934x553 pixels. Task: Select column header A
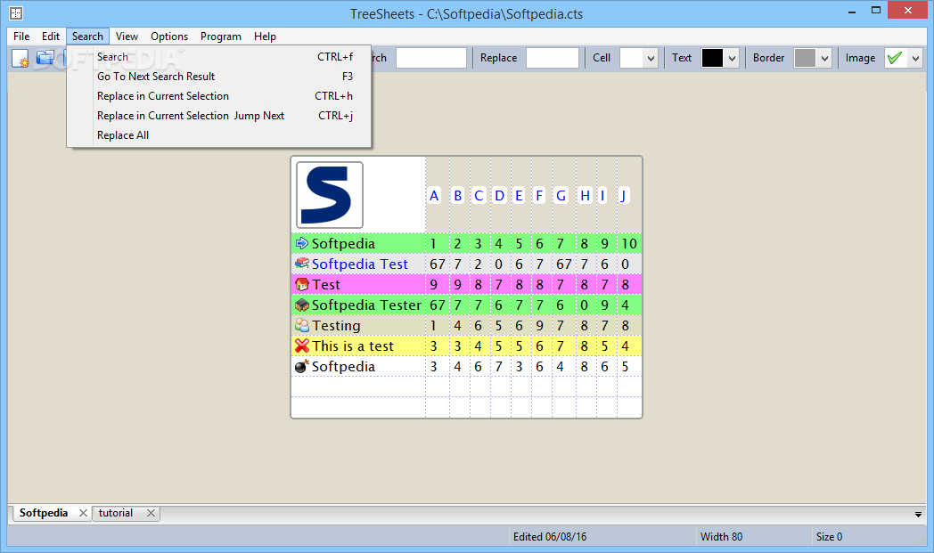434,195
